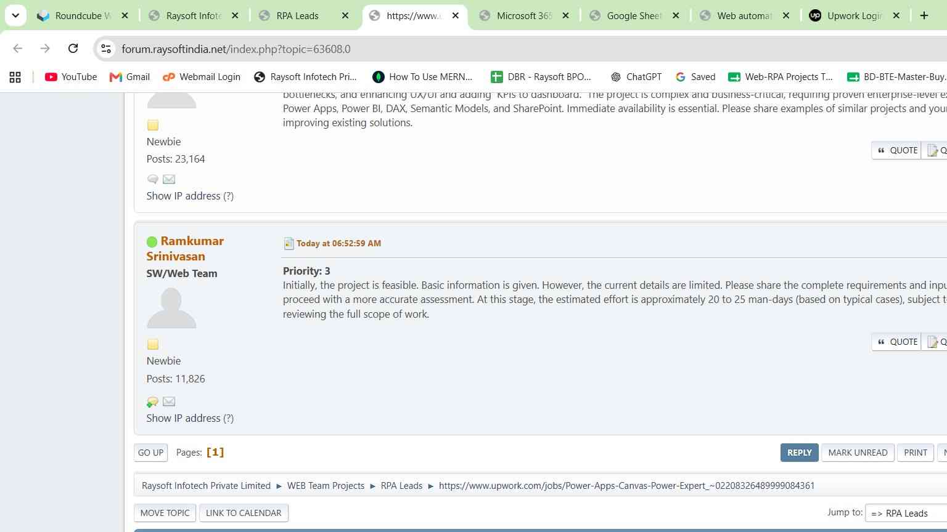The image size is (947, 532).
Task: Click the MARK UNREAD button
Action: 858,453
